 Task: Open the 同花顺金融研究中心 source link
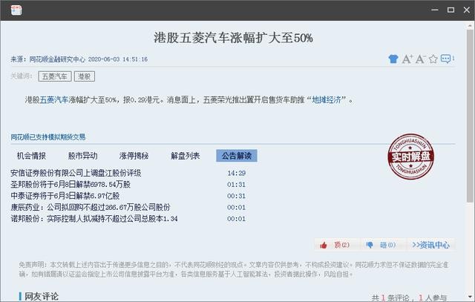(x=57, y=59)
